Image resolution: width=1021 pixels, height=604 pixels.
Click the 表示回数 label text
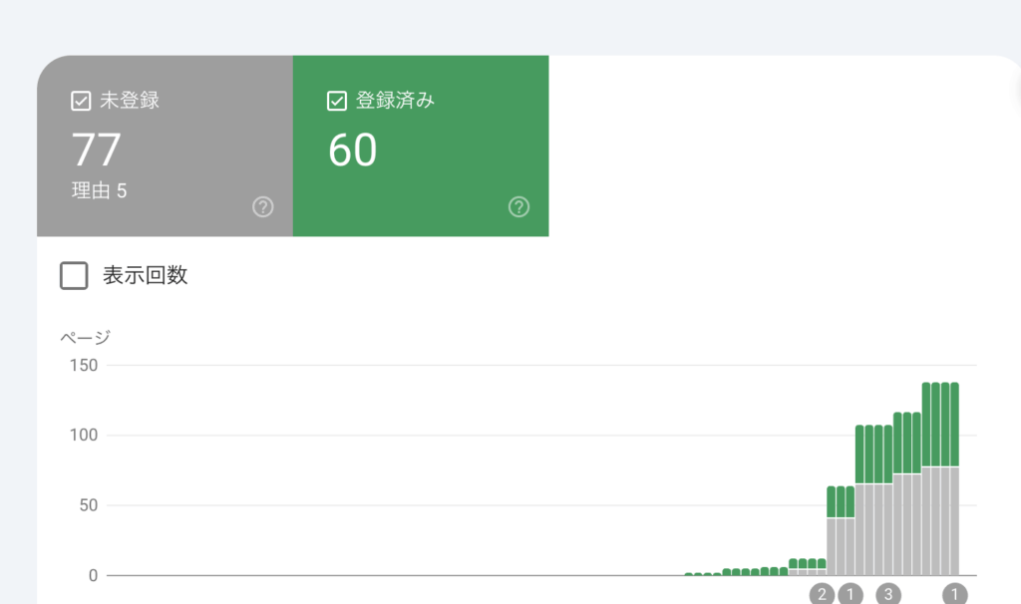146,275
